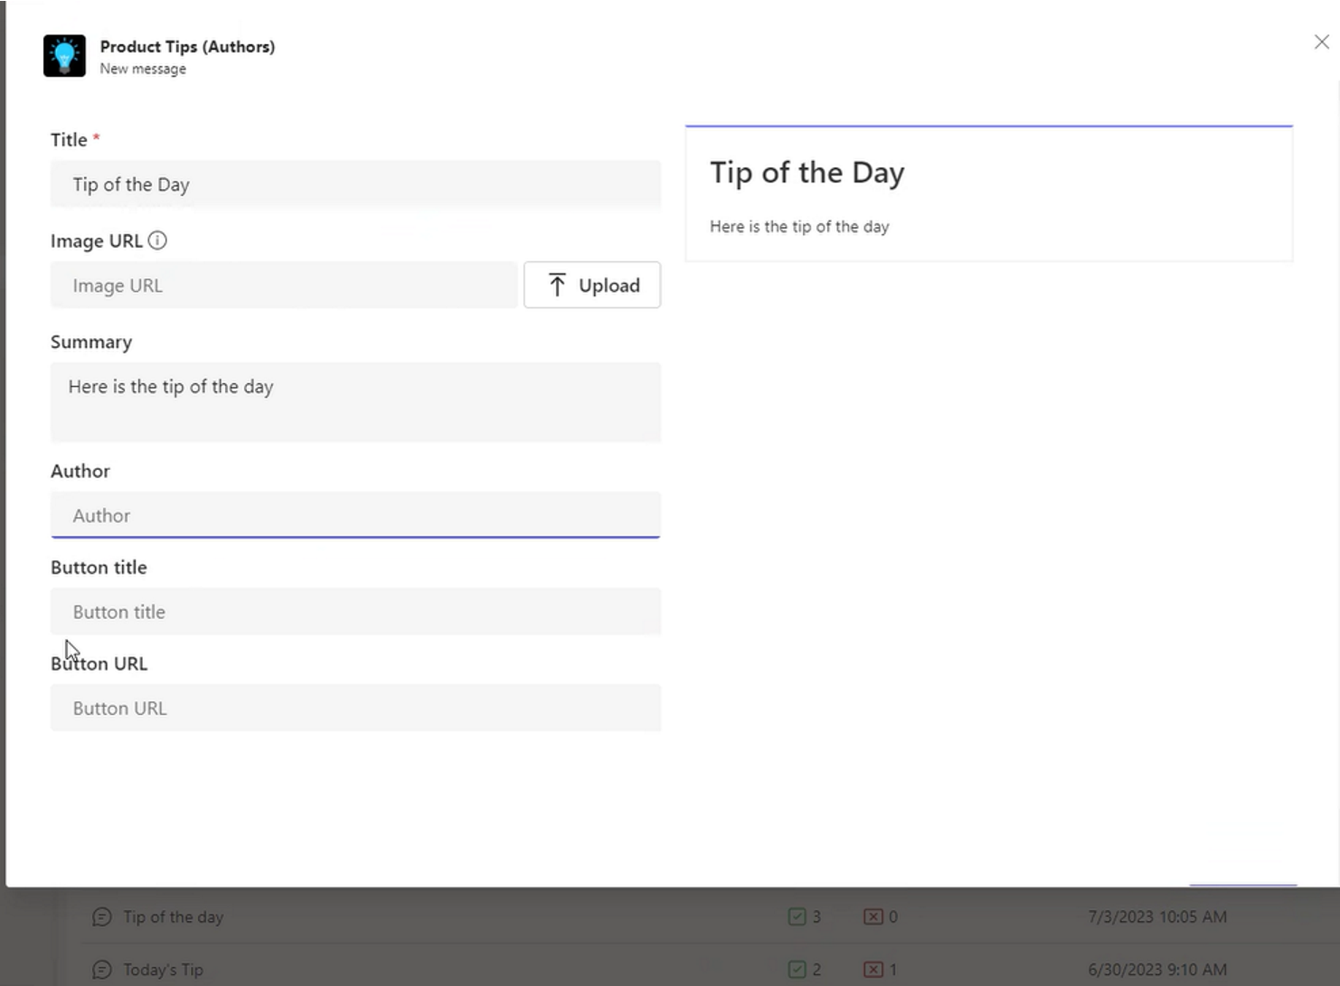The height and width of the screenshot is (986, 1340).
Task: Click the Product Tips lightbulb app icon
Action: (64, 55)
